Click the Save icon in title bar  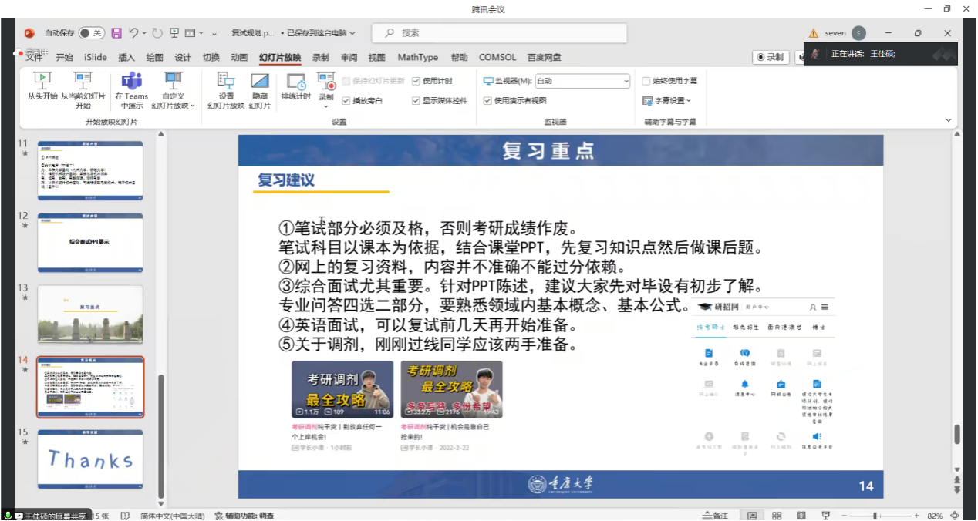pyautogui.click(x=116, y=33)
